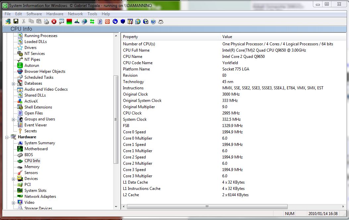Click the Value column header

[x=283, y=37]
